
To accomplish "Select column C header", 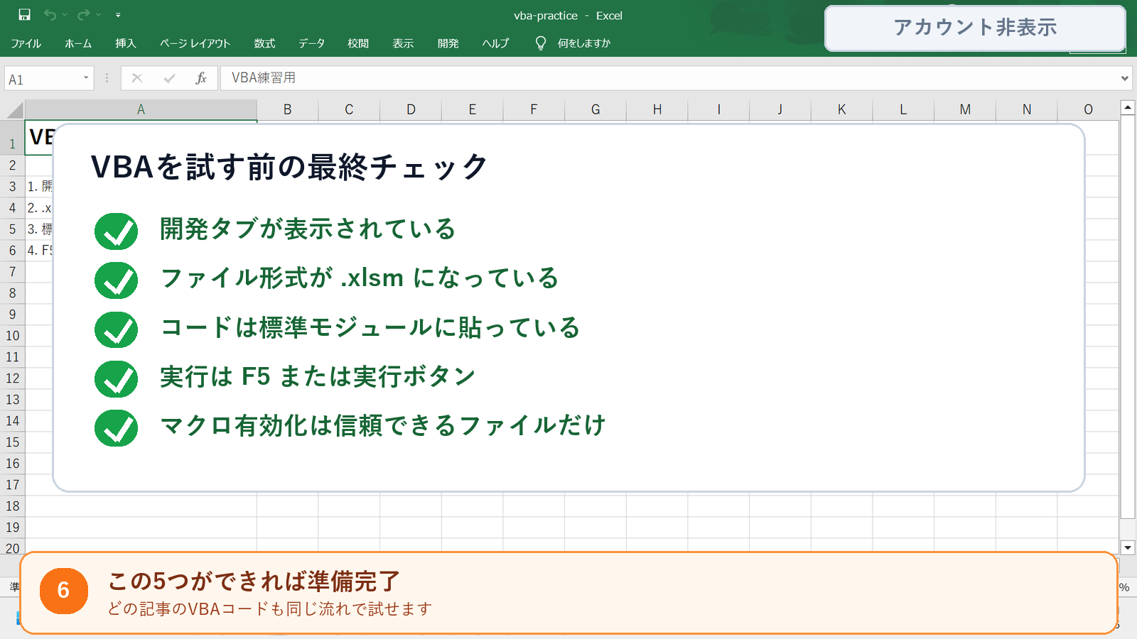I will click(x=349, y=109).
